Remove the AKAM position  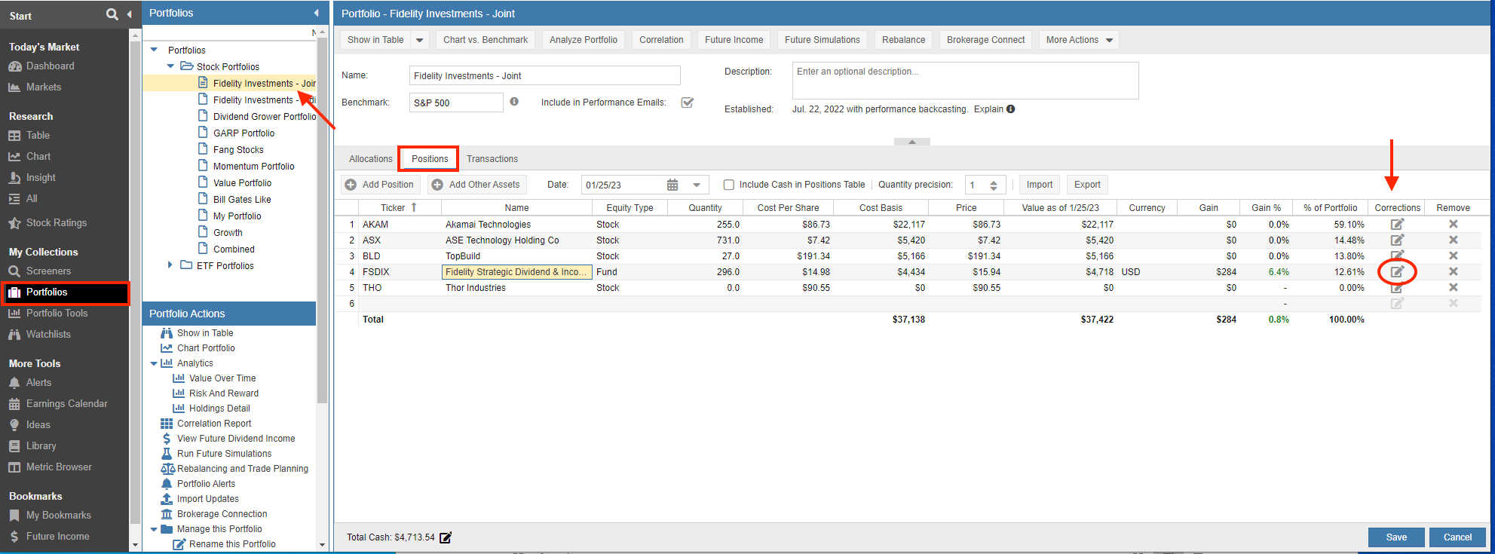point(1453,224)
